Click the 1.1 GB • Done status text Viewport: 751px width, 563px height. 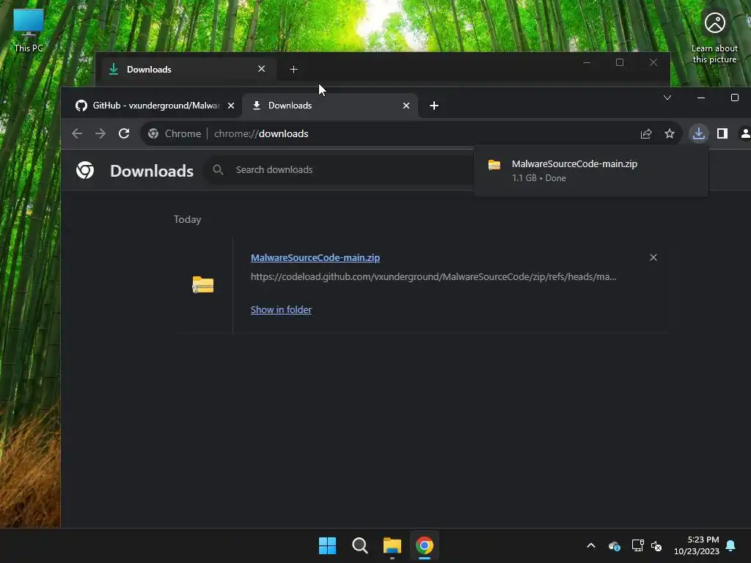[x=539, y=178]
